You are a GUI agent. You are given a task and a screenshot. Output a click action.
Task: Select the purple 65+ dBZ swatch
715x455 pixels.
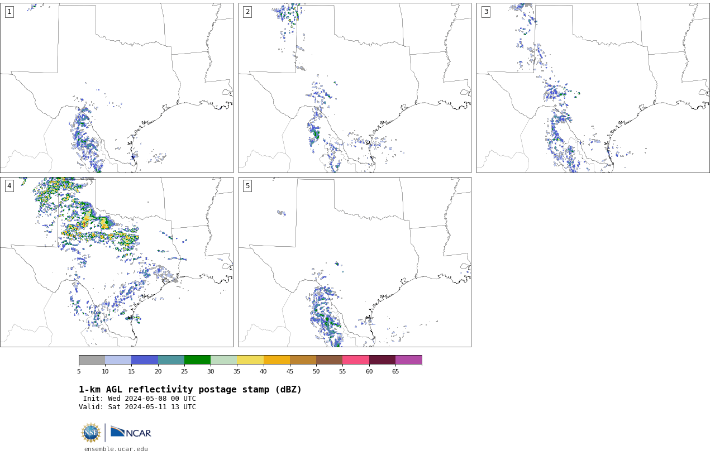tap(408, 360)
